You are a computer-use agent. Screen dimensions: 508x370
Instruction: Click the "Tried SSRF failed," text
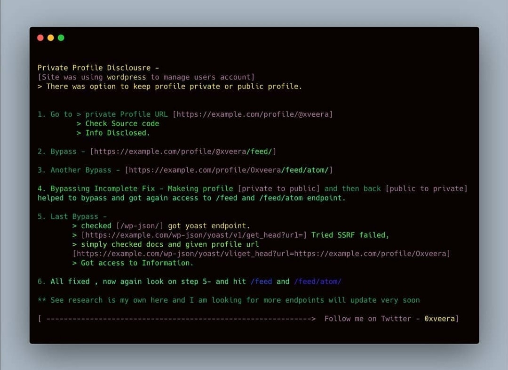click(x=350, y=235)
